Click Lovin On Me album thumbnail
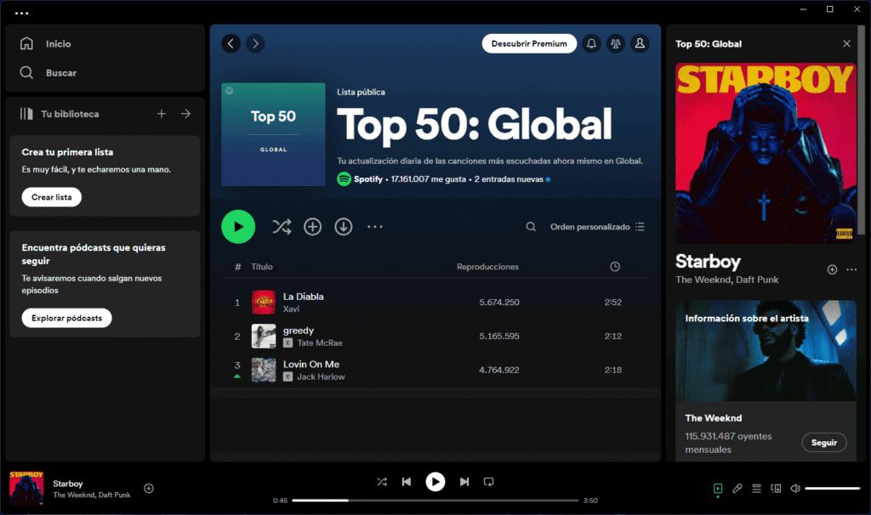Viewport: 871px width, 515px height. click(x=264, y=371)
